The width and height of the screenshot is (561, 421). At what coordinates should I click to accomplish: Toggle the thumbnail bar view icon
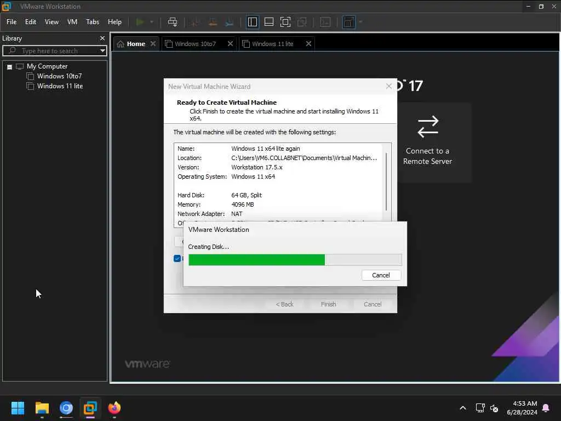click(268, 22)
